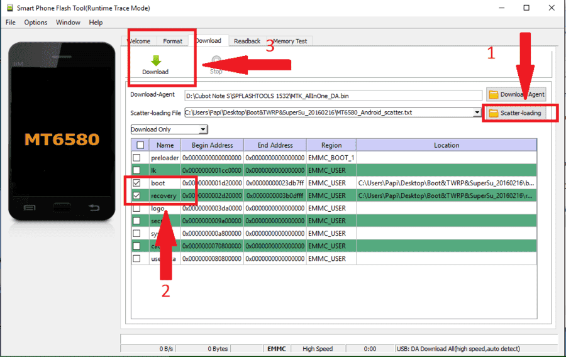Expand the Download Only mode dropdown
This screenshot has width=566, height=357.
coord(203,129)
